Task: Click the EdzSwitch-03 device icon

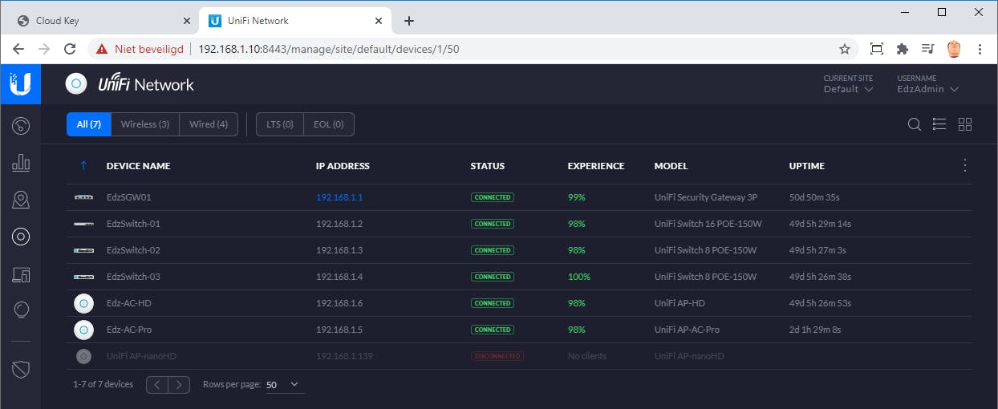Action: coord(83,277)
